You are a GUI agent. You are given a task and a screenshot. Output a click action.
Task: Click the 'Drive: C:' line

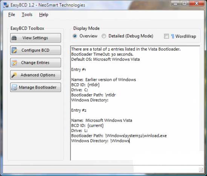80,90
